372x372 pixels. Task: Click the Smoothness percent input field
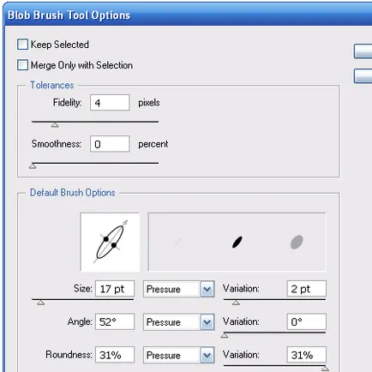click(110, 144)
